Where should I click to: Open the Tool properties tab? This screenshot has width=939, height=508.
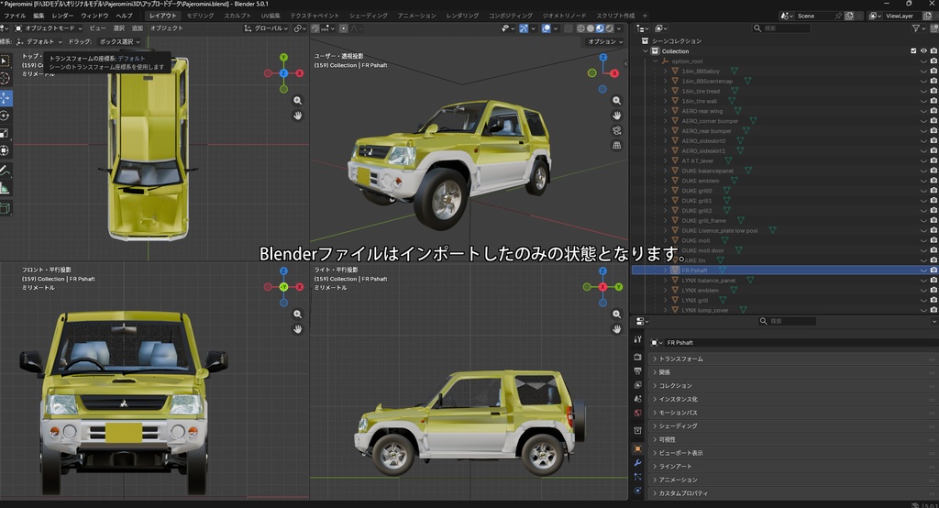[638, 339]
